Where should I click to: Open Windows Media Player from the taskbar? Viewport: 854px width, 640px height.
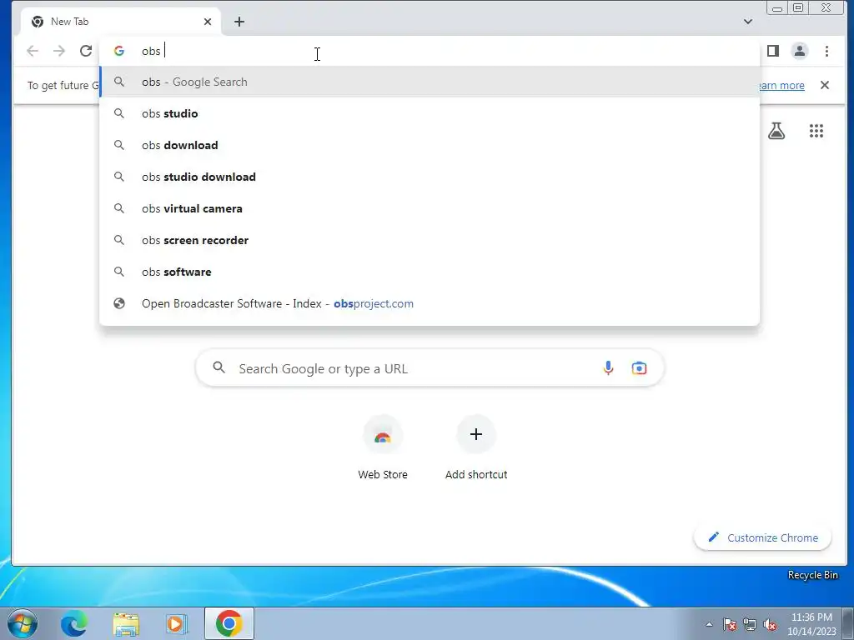point(177,623)
